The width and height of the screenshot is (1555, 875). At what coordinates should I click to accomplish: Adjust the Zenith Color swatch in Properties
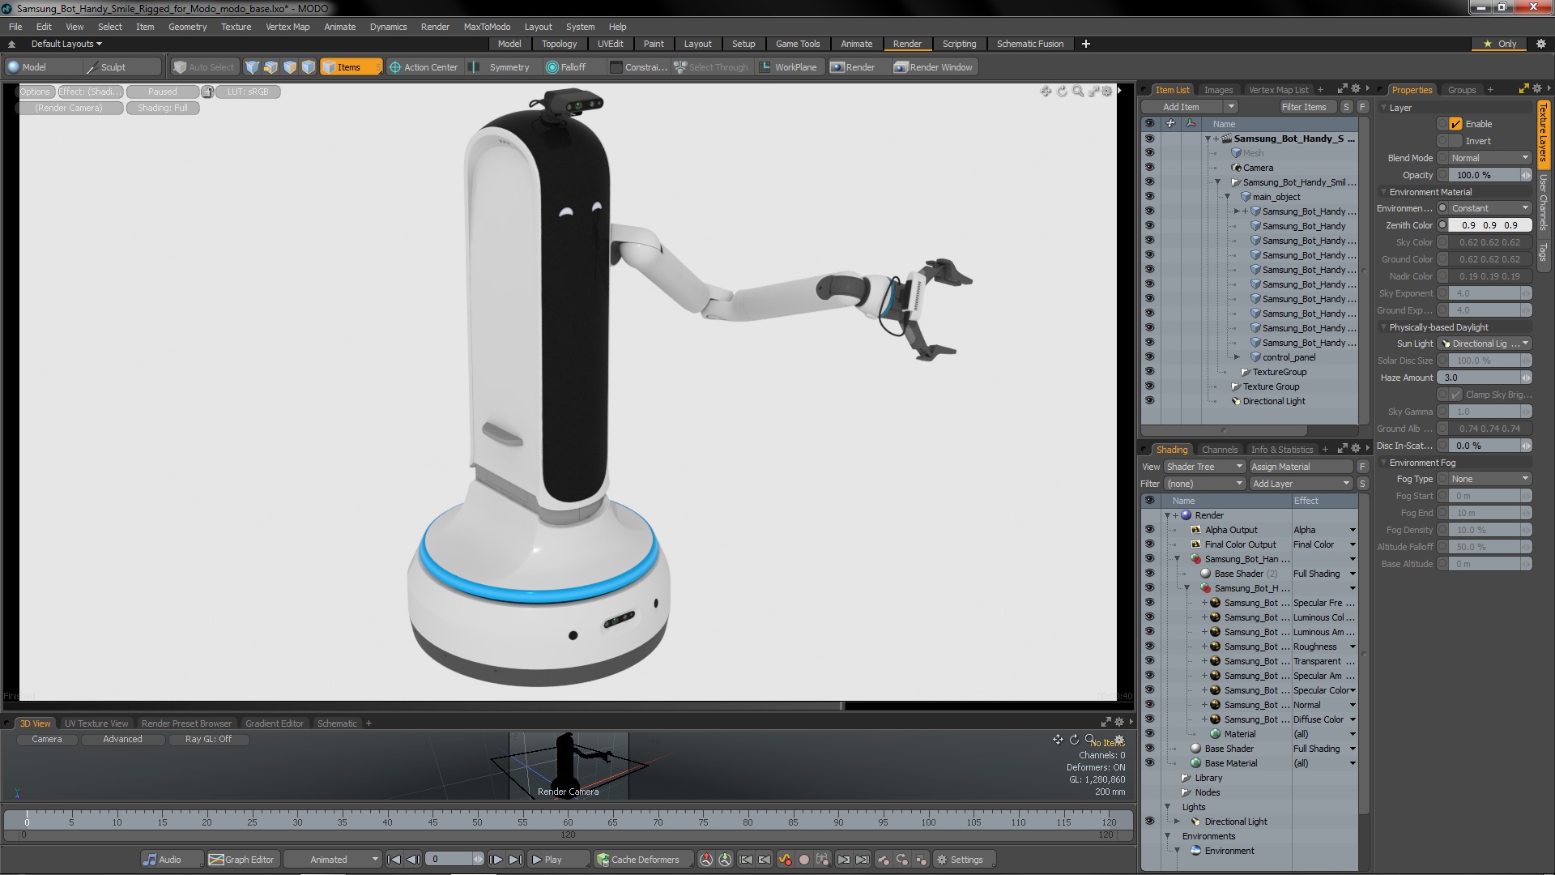[x=1441, y=224]
